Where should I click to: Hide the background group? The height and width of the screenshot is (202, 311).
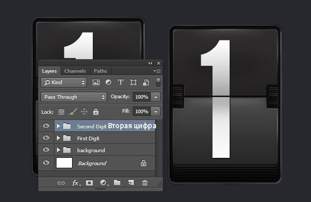[46, 150]
